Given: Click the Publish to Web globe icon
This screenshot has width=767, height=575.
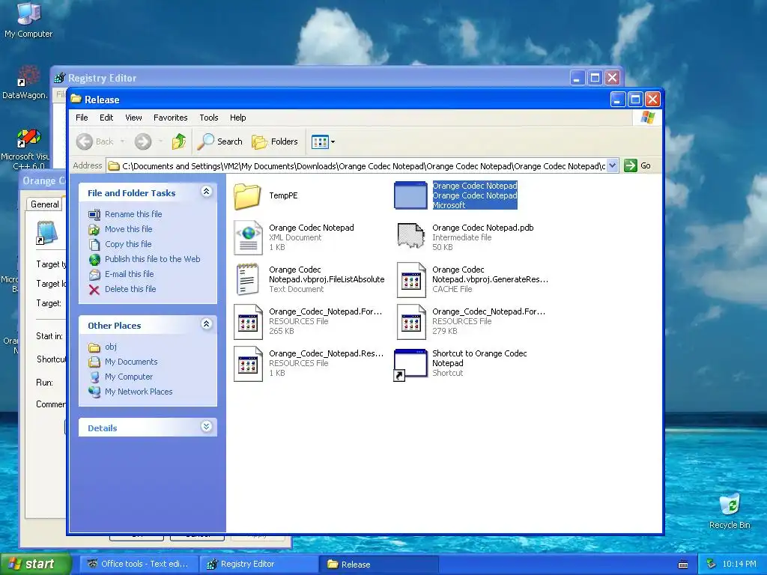Looking at the screenshot, I should tap(94, 260).
